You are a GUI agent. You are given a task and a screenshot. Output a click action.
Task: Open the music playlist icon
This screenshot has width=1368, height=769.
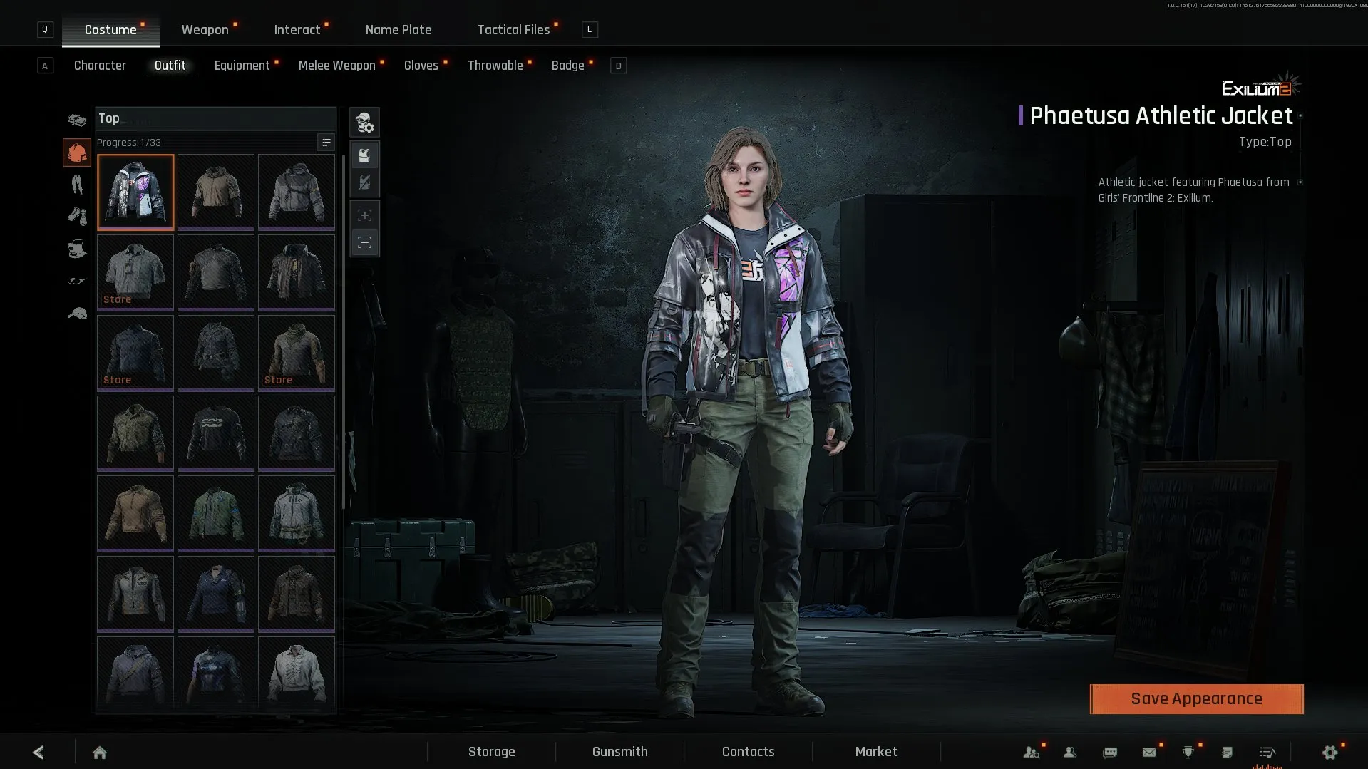click(x=1267, y=752)
